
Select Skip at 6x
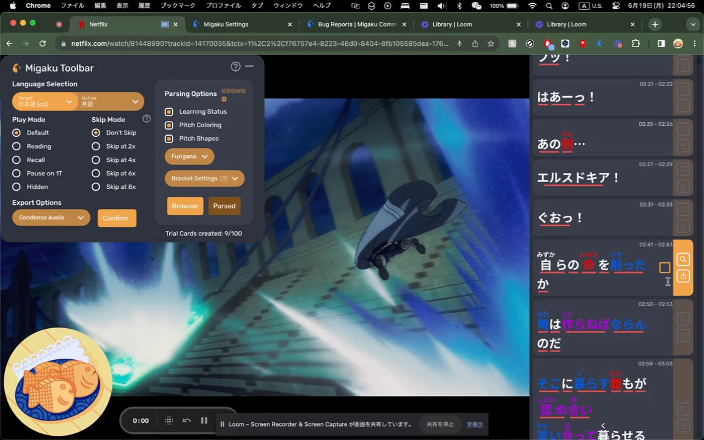pyautogui.click(x=95, y=174)
